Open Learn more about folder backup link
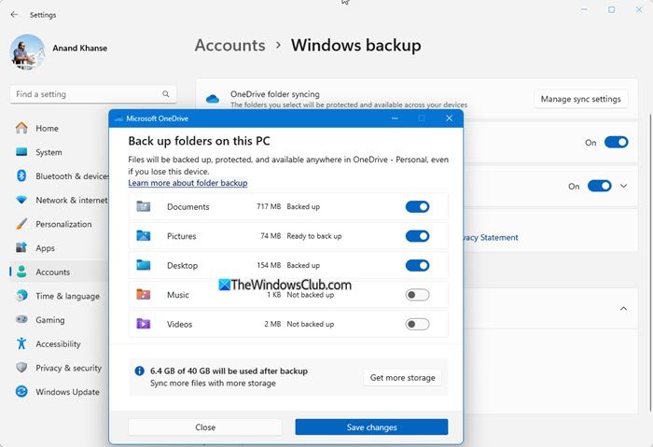The width and height of the screenshot is (653, 447). (x=188, y=183)
